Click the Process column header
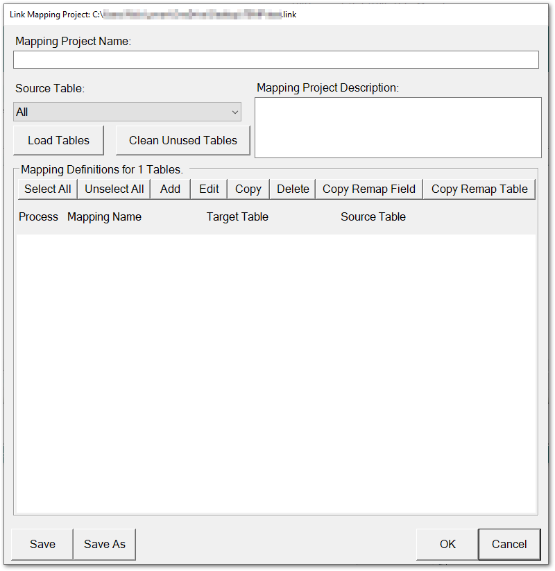 (38, 216)
